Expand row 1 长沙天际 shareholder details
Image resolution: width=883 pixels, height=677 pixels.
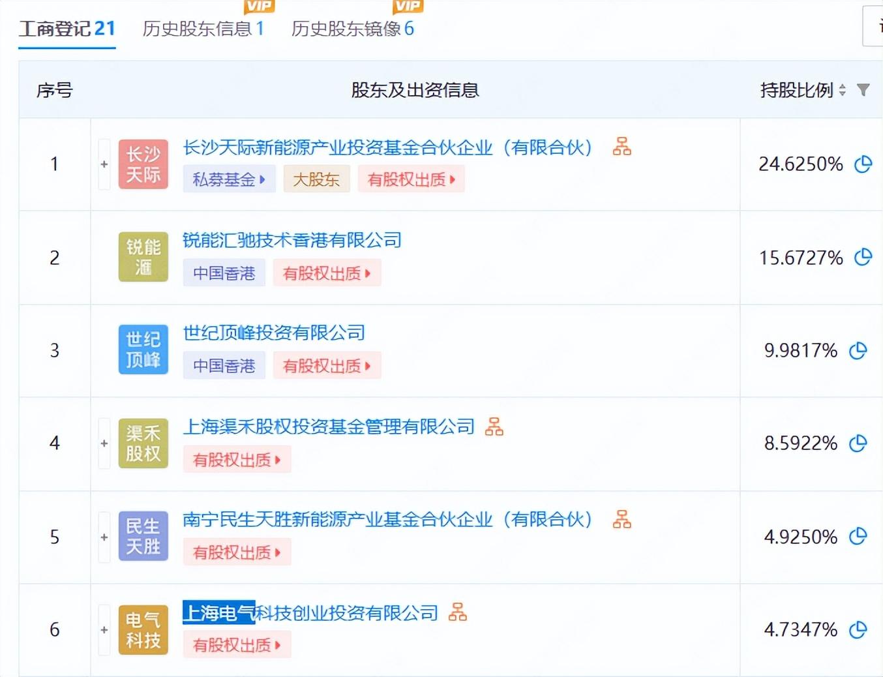[104, 164]
